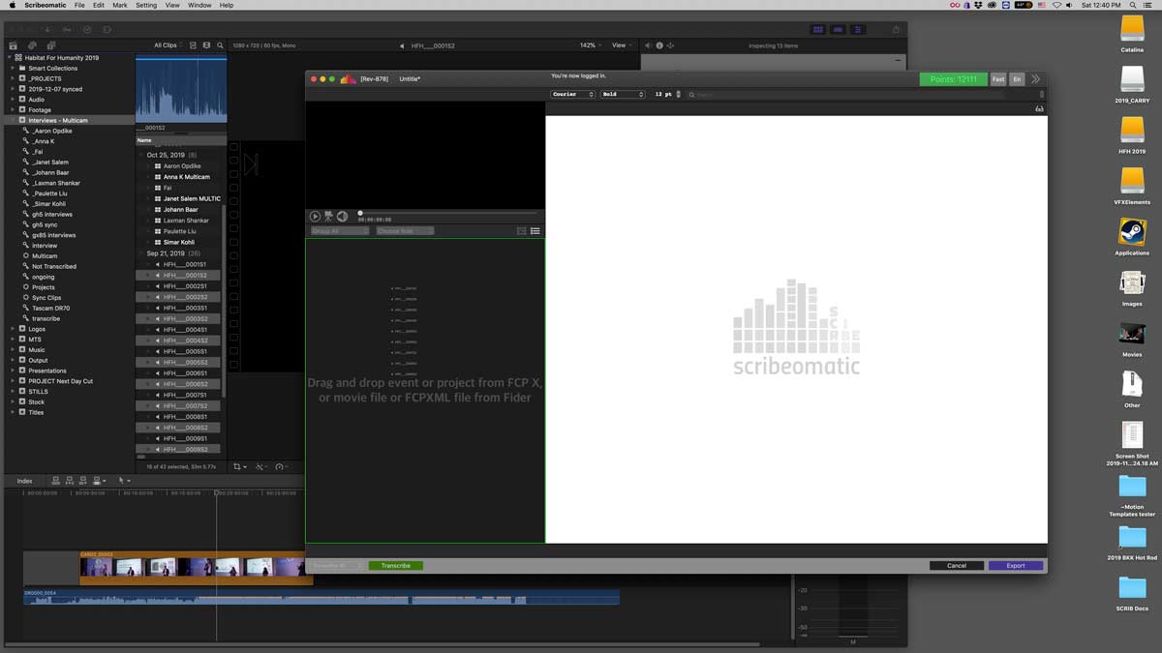Image resolution: width=1162 pixels, height=653 pixels.
Task: Open the enhancement wand popup under viewer
Action: pyautogui.click(x=262, y=466)
